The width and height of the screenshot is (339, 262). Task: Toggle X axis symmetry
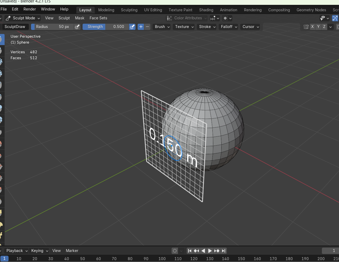pyautogui.click(x=313, y=27)
